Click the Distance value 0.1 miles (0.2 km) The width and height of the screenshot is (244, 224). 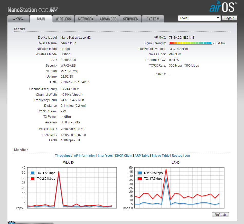[x=73, y=106]
